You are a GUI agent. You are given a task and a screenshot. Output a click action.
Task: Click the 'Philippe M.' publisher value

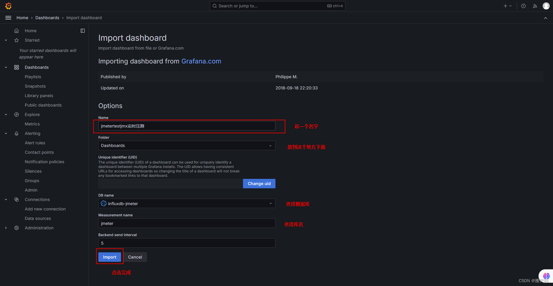pyautogui.click(x=286, y=77)
